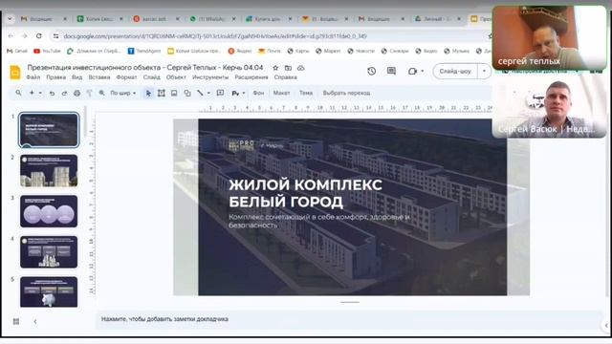Print the presentation

click(76, 94)
